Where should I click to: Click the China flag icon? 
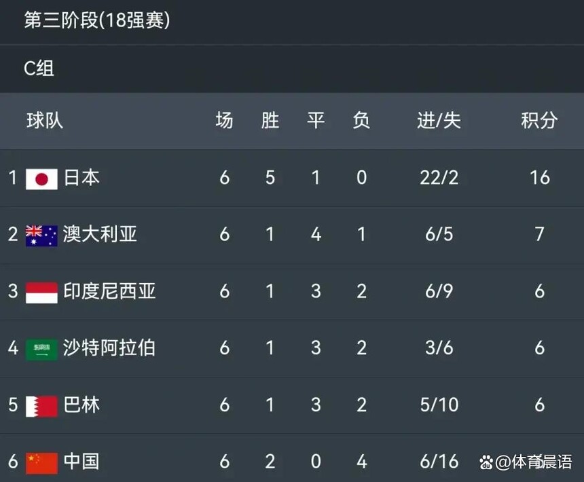click(41, 463)
